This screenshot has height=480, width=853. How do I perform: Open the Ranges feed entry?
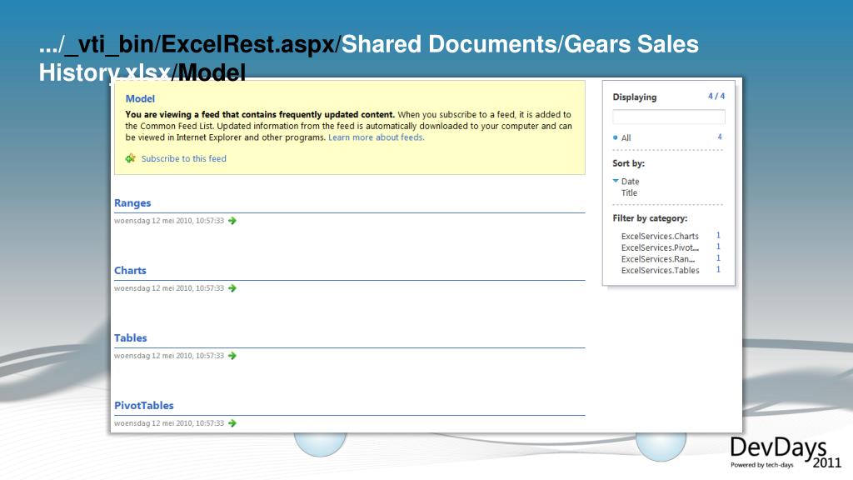pyautogui.click(x=132, y=202)
